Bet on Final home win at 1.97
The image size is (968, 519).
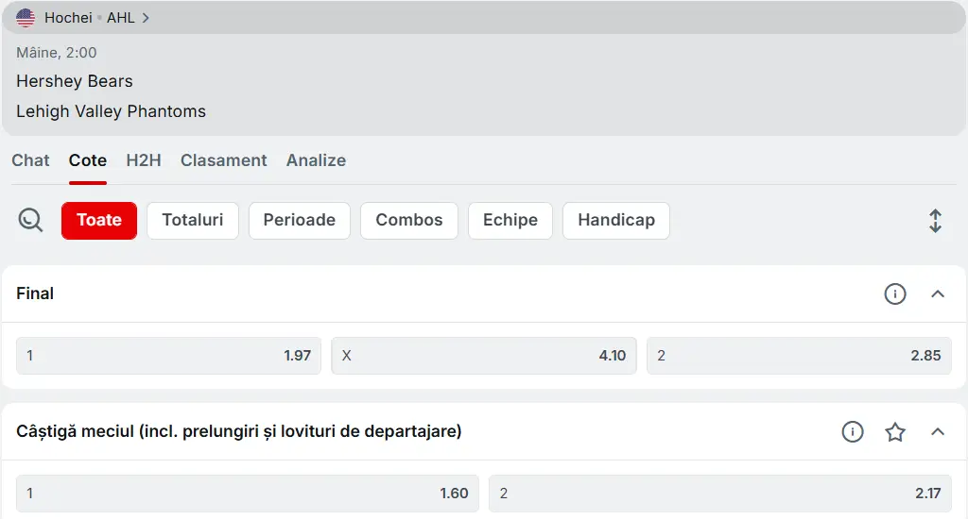click(x=168, y=356)
